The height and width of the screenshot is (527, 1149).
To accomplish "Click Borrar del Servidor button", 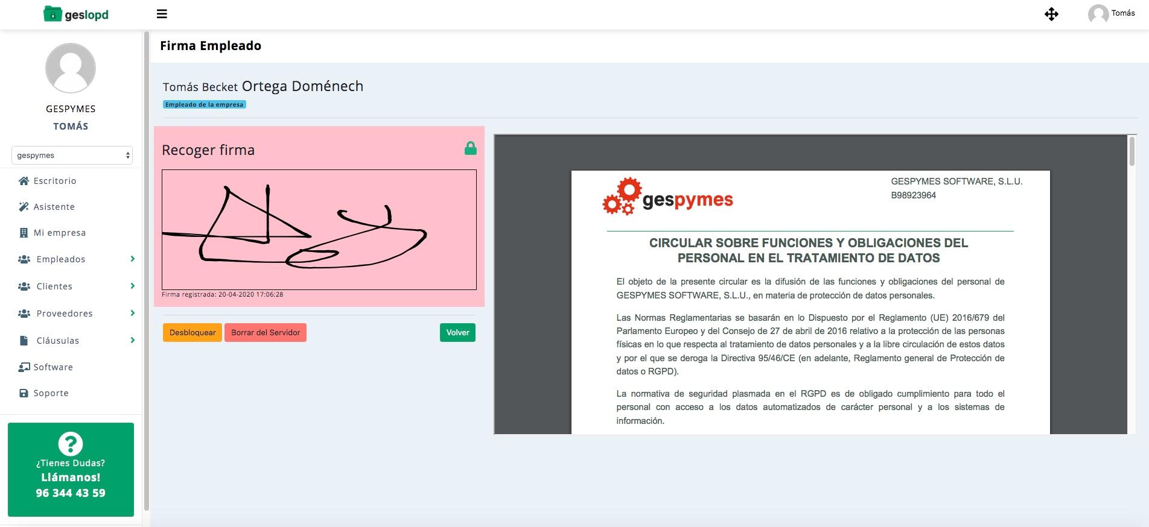I will (266, 333).
